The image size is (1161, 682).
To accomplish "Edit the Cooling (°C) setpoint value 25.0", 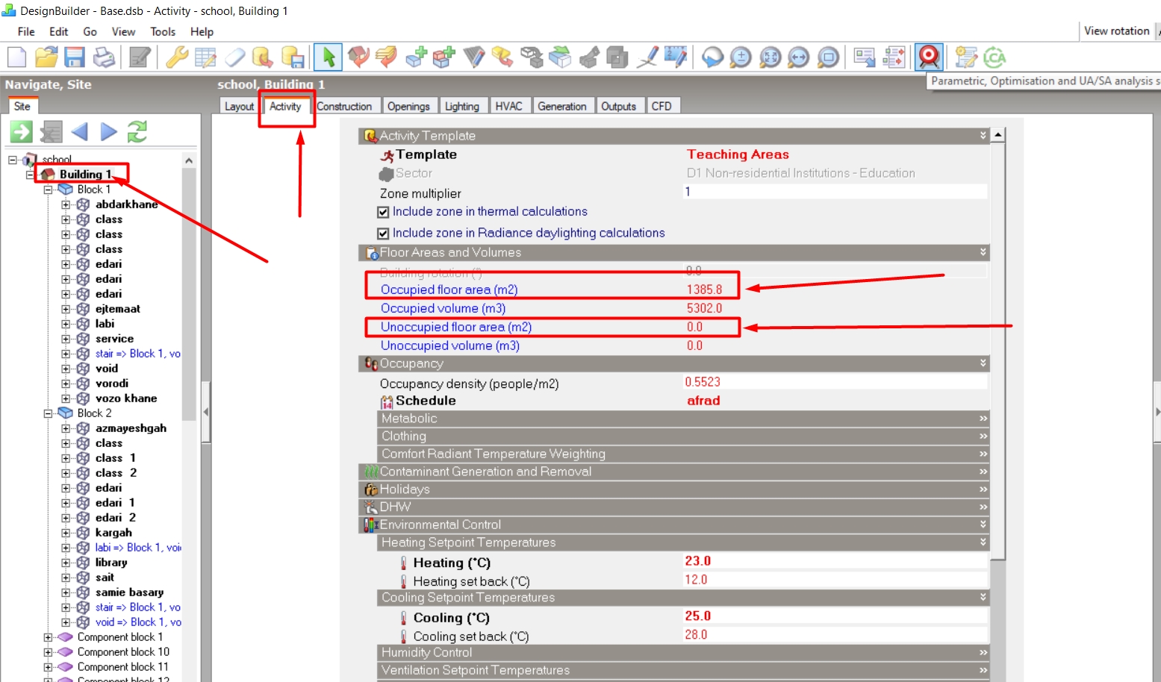I will point(835,616).
